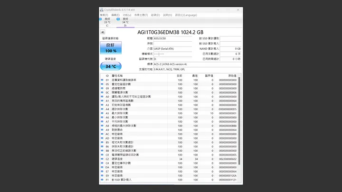Click the interface field UASP (Serial ATA)
The width and height of the screenshot is (342, 192).
[172, 49]
